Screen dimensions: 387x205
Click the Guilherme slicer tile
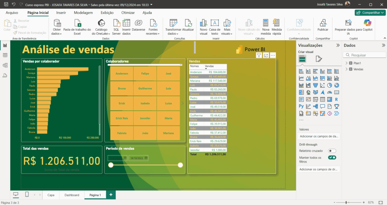tap(145, 88)
